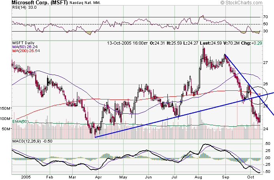The height and width of the screenshot is (180, 274).
Task: Click the 150M volume axis label
Action: click(5, 108)
